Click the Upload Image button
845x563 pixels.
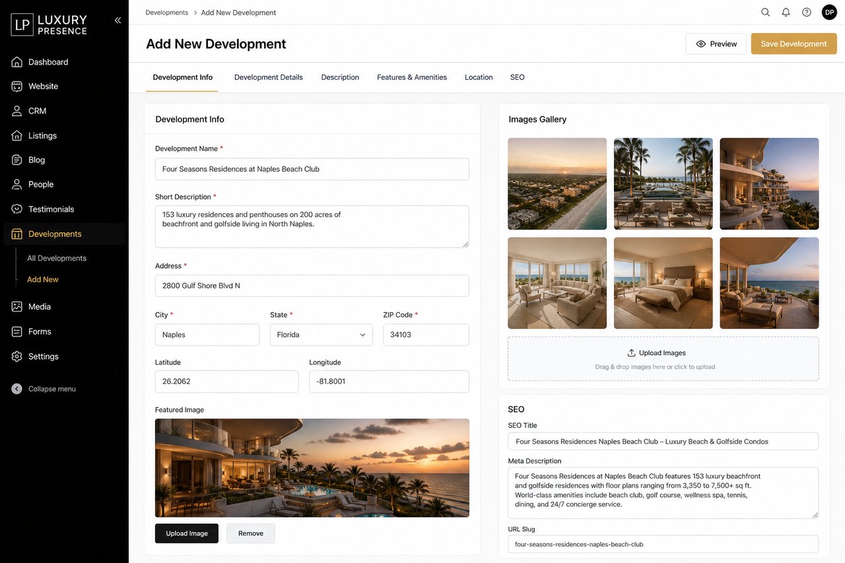click(187, 533)
